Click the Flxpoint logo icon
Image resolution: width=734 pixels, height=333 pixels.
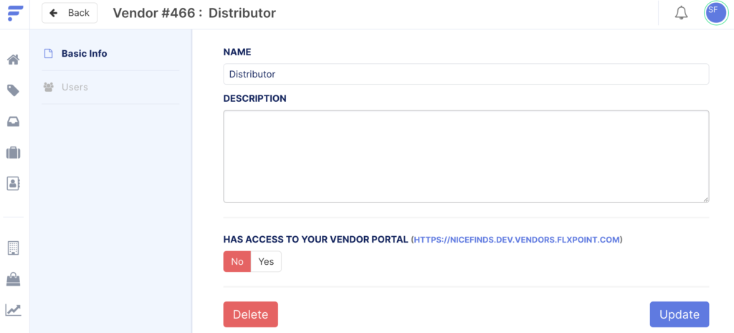(14, 13)
